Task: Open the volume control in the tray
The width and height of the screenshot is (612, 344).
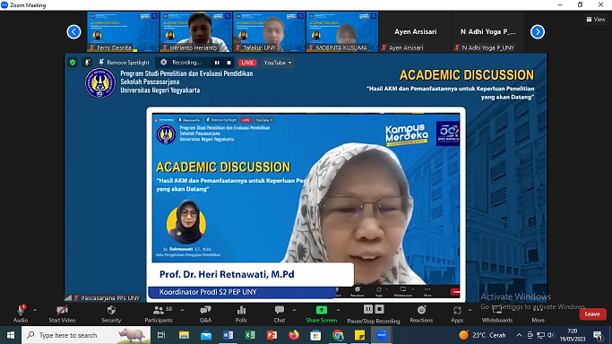Action: click(551, 335)
